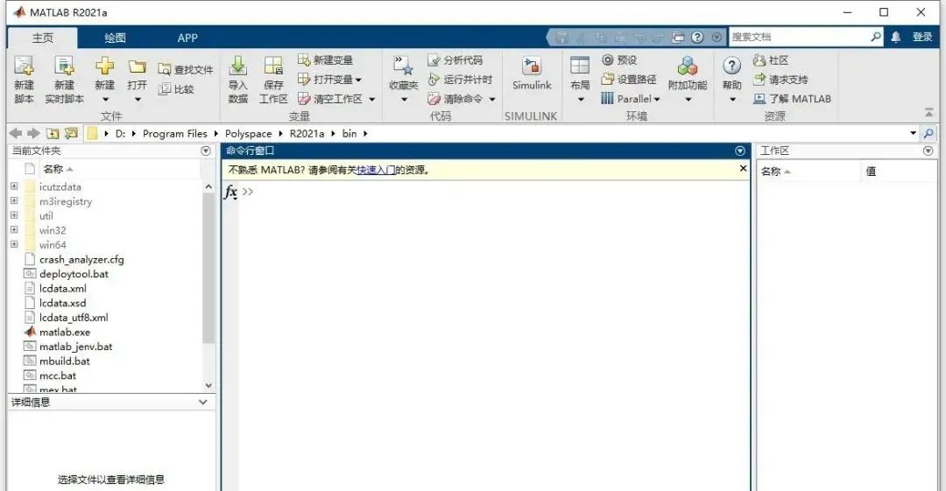This screenshot has height=491, width=946.
Task: Click 清空工作区 (Clear Workspace)
Action: point(330,98)
